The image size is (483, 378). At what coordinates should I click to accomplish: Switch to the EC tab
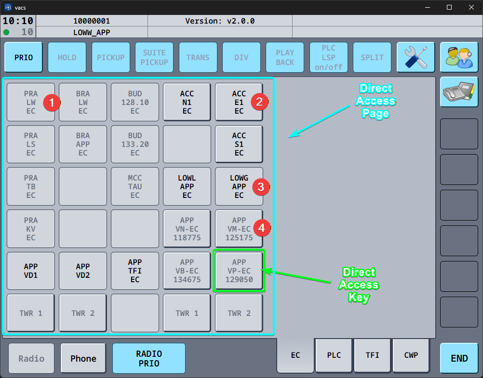(295, 355)
